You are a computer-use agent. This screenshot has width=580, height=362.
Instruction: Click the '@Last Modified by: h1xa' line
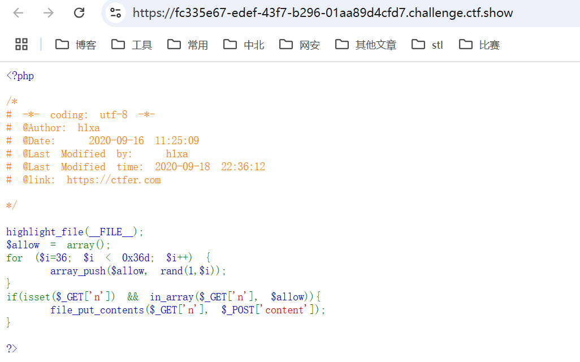pyautogui.click(x=97, y=154)
